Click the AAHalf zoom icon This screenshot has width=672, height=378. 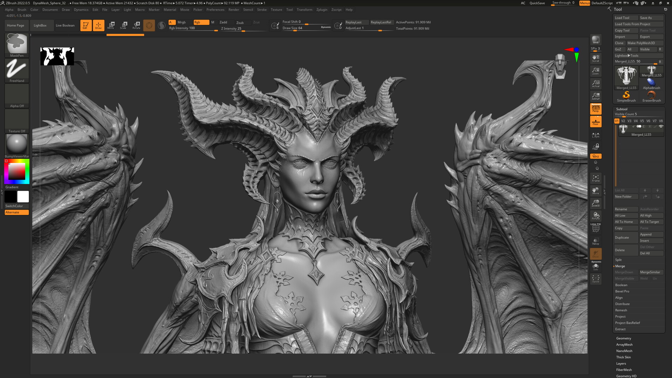click(x=595, y=96)
